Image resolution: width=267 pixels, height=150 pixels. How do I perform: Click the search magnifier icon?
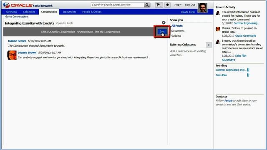pyautogui.click(x=147, y=5)
